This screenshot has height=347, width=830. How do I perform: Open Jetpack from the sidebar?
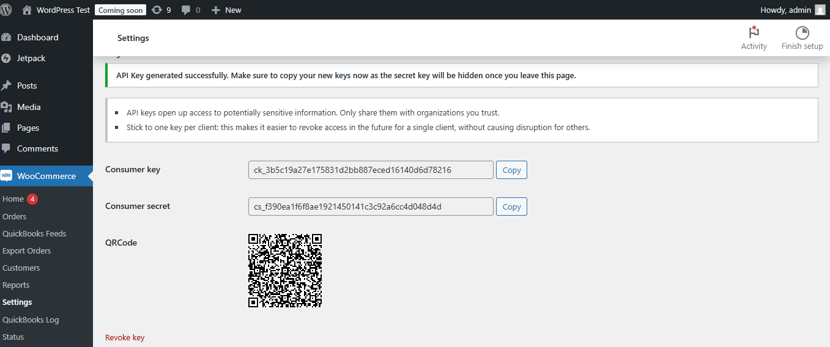tap(31, 58)
